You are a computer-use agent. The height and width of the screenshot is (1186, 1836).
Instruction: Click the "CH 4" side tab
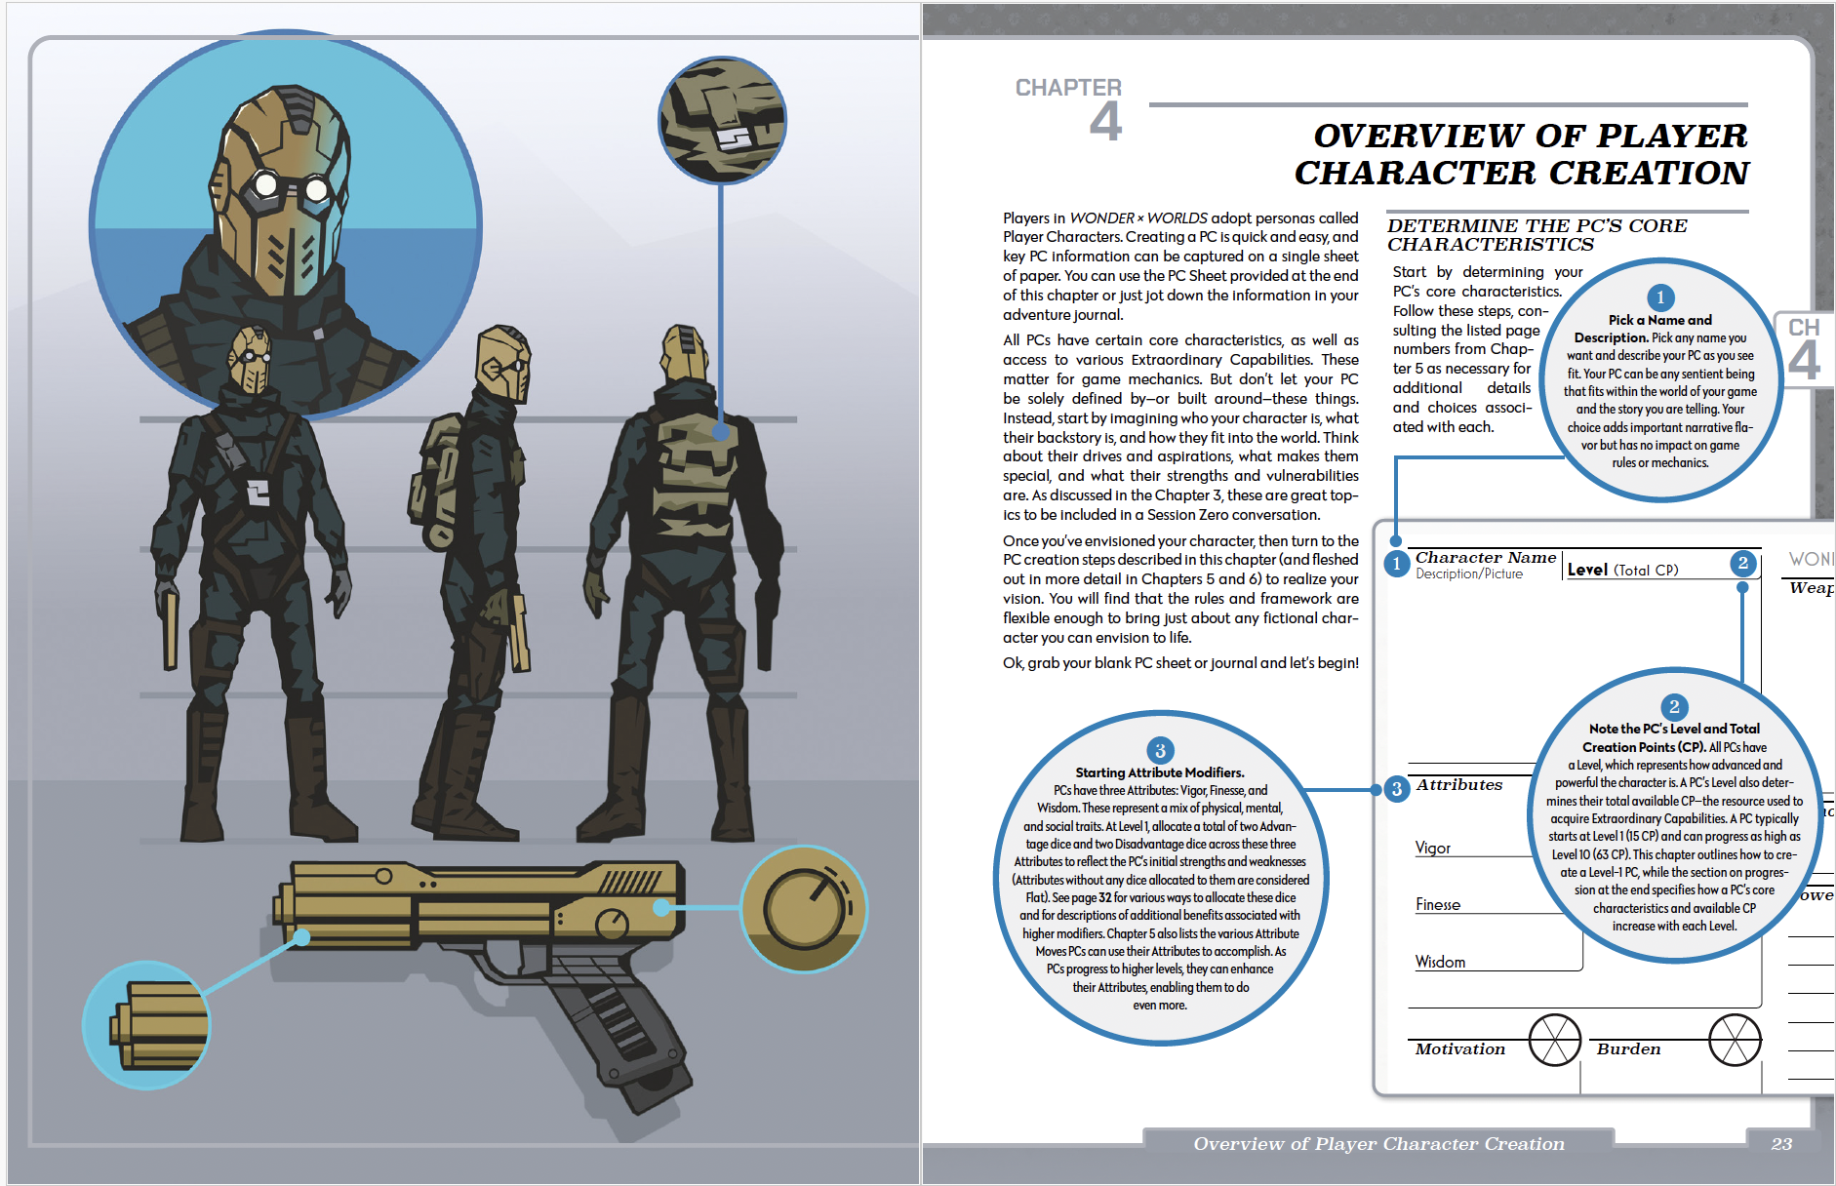tap(1804, 348)
